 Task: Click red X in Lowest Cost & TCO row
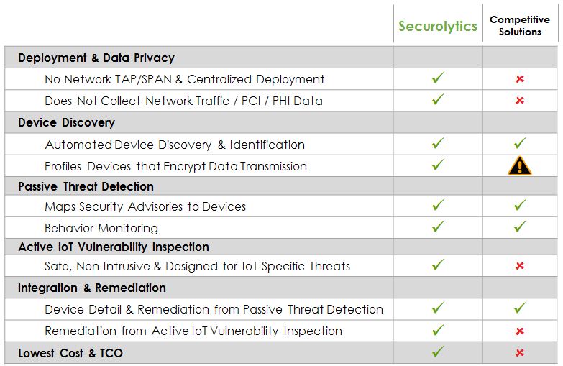coord(520,353)
